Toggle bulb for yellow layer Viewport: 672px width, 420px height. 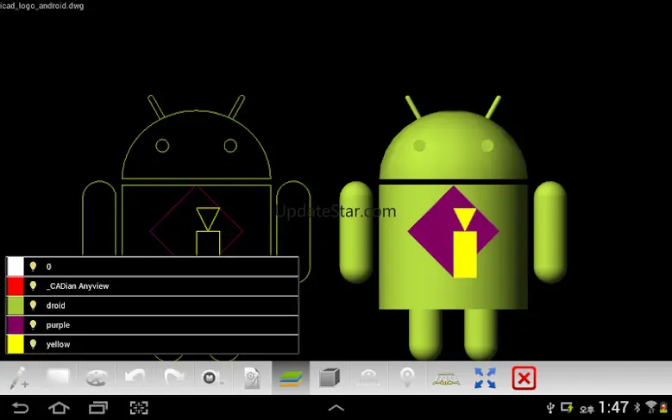coord(33,344)
